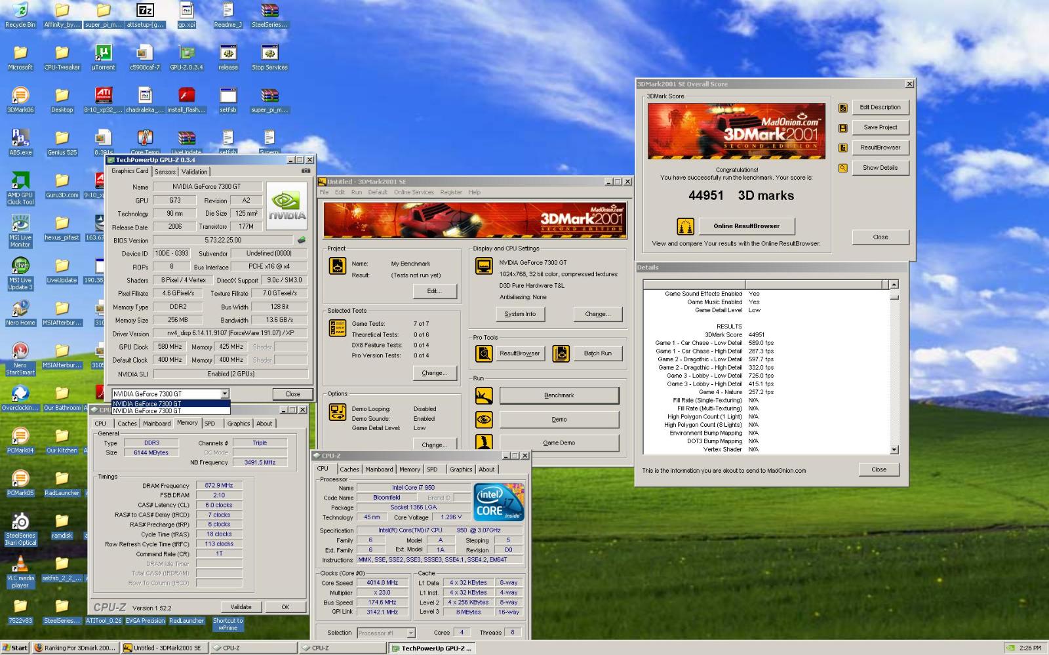1049x655 pixels.
Task: Click the Online ResultBrowser icon
Action: [685, 226]
